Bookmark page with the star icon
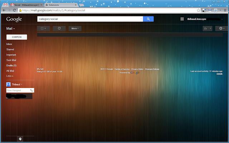 198,10
